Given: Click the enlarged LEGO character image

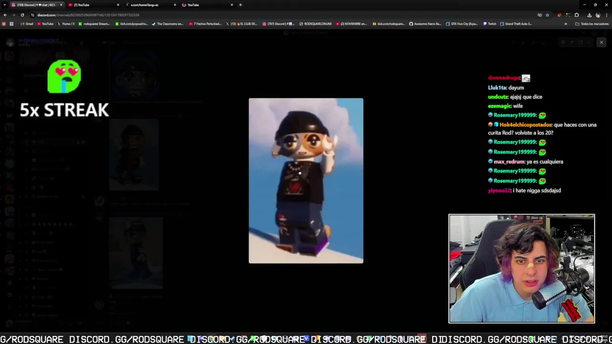Looking at the screenshot, I should point(306,181).
